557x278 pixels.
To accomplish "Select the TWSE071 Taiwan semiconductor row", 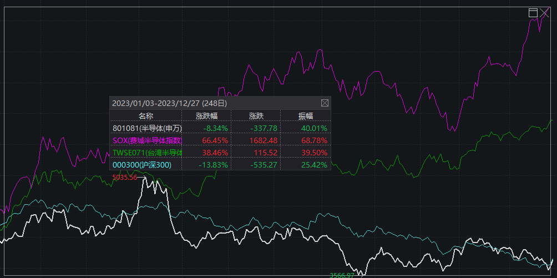I will tap(146, 153).
